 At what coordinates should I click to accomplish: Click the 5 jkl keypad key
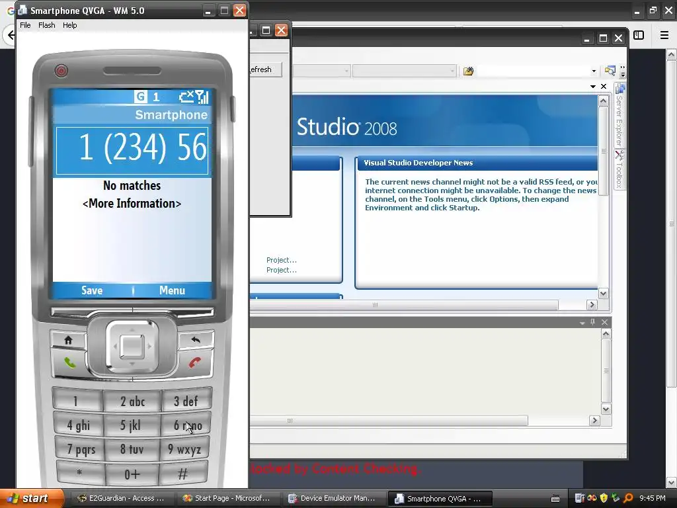[132, 425]
